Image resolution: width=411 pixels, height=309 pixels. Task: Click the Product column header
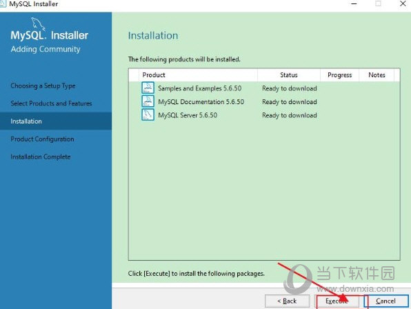[x=198, y=75]
